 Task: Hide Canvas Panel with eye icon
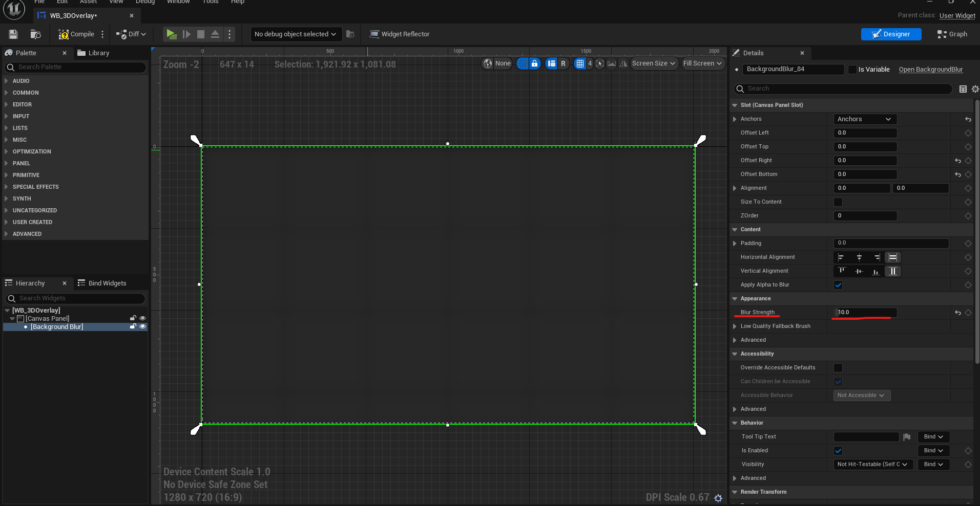(143, 318)
